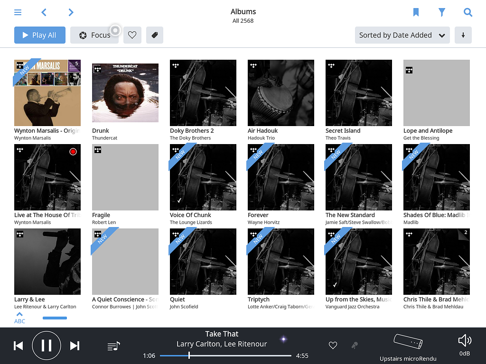
Task: Navigate forward with the right chevron
Action: pyautogui.click(x=71, y=12)
